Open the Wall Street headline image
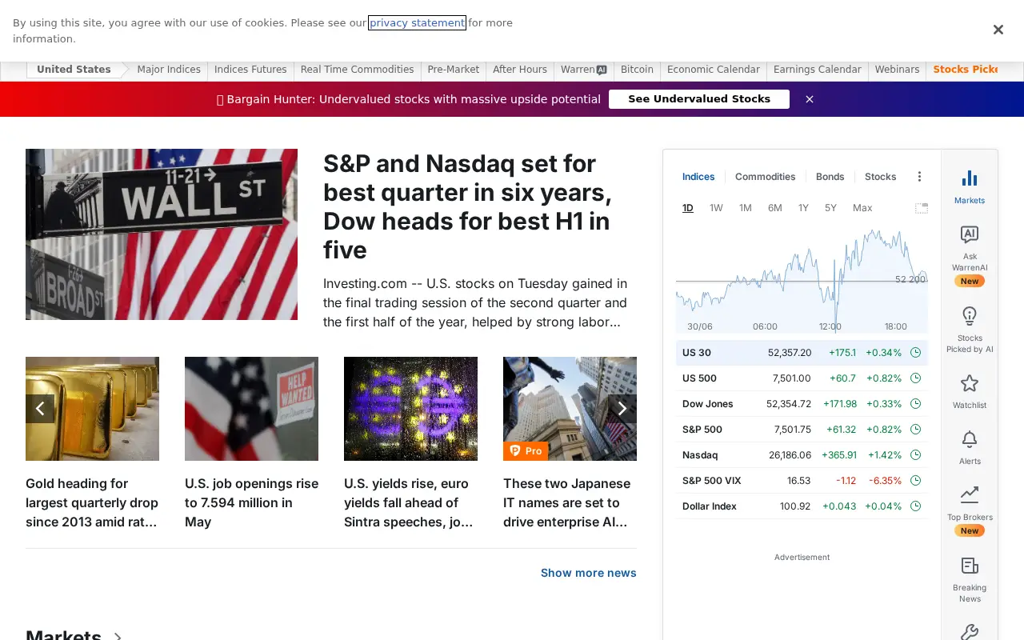Viewport: 1024px width, 640px height. coord(162,234)
